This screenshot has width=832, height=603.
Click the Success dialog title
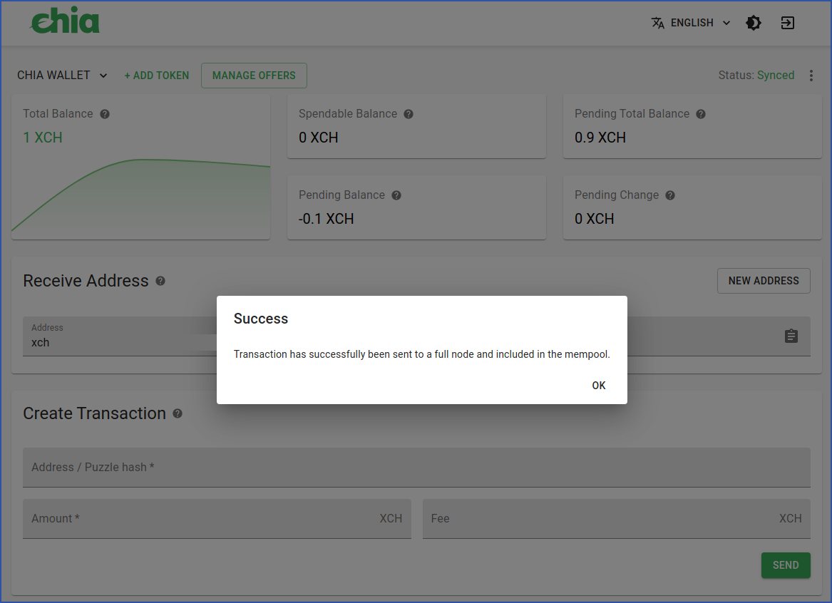[x=260, y=319]
